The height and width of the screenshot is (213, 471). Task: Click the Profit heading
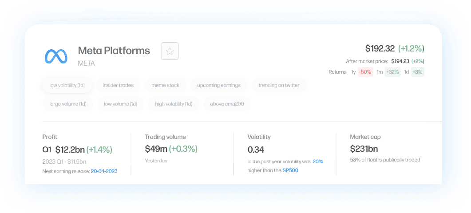pyautogui.click(x=50, y=137)
